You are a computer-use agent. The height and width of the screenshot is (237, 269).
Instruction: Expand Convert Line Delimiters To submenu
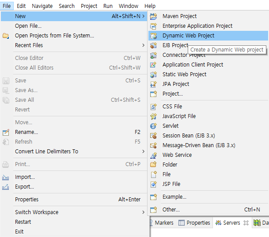pyautogui.click(x=144, y=152)
